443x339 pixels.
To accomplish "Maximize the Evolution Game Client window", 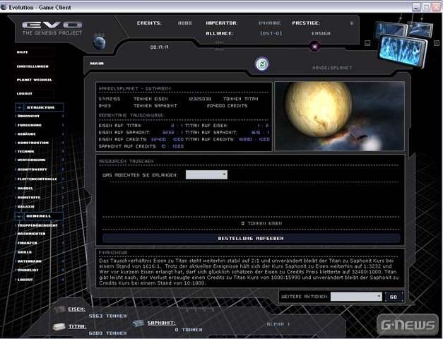I will 426,7.
